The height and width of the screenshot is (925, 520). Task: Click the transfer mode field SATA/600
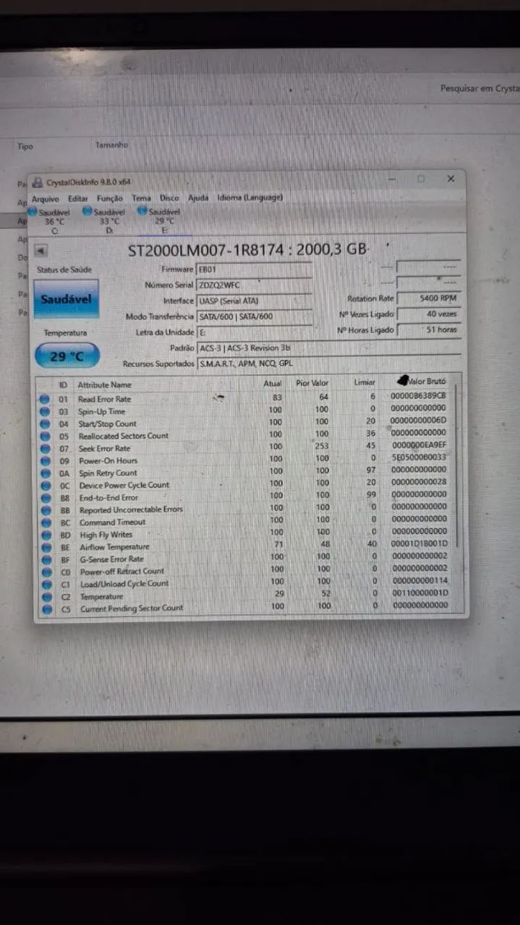click(255, 317)
